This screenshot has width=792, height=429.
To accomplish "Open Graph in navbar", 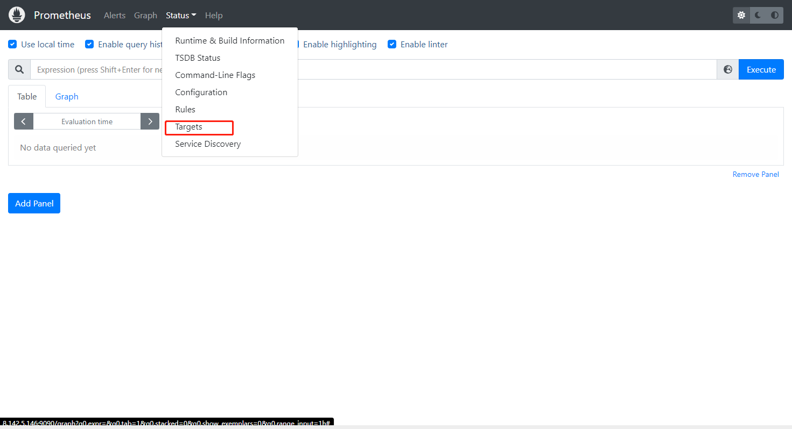I will pyautogui.click(x=145, y=15).
